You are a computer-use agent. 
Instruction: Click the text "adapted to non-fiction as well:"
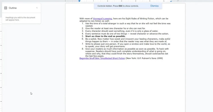pos(94,21)
